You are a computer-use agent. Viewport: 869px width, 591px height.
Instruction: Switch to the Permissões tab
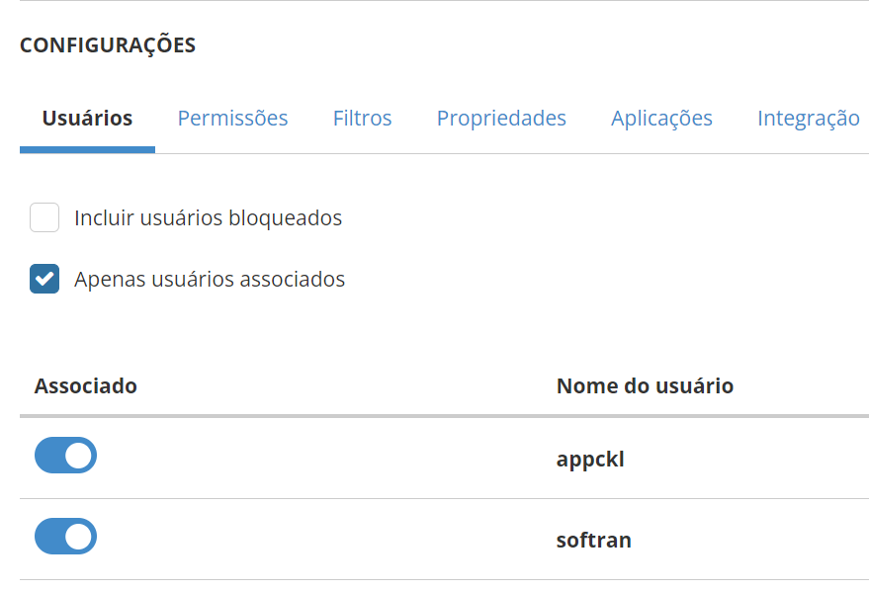tap(232, 119)
